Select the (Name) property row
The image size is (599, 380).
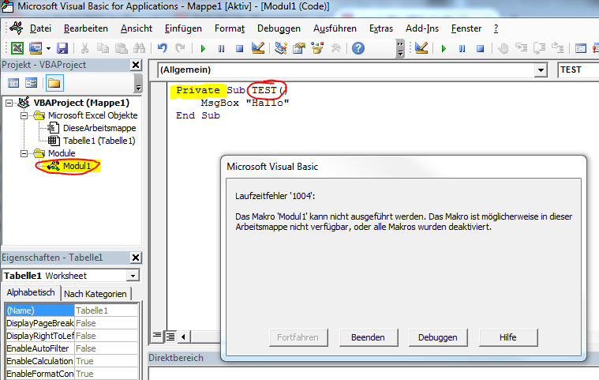click(x=72, y=310)
